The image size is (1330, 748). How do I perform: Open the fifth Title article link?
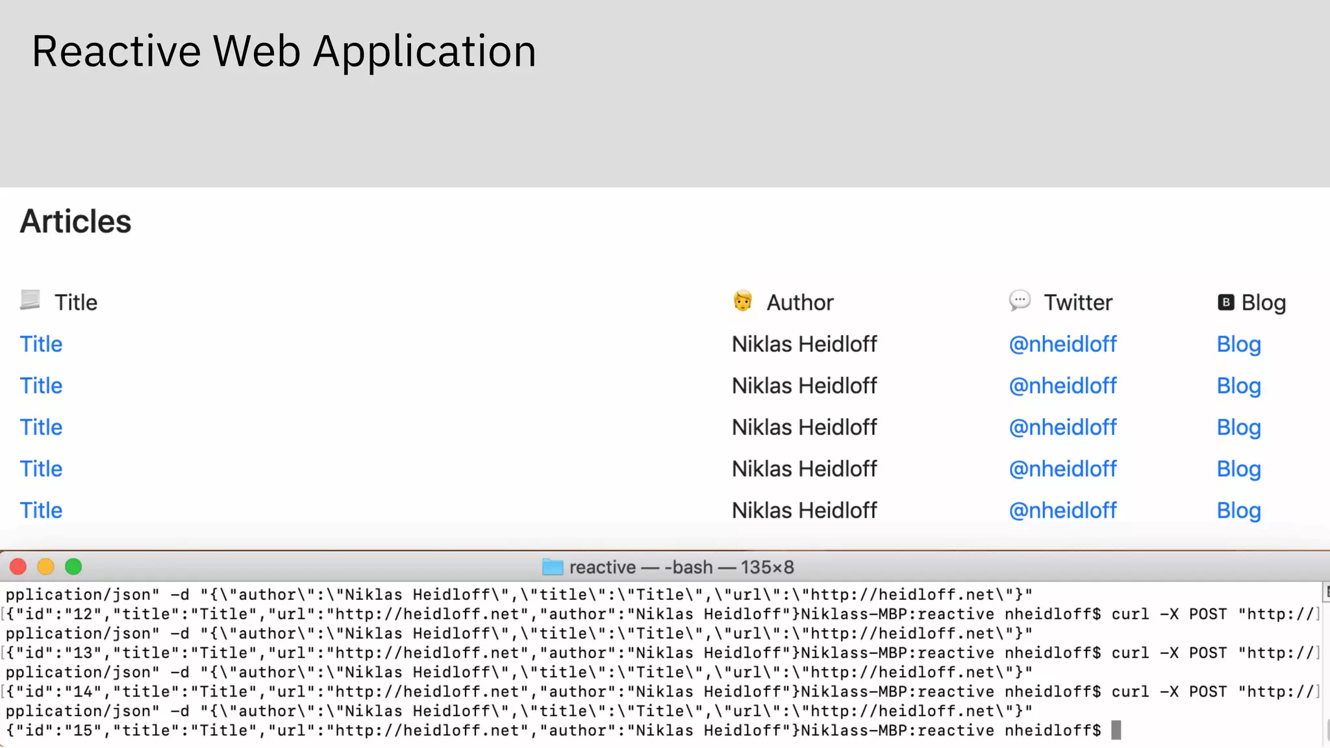point(41,510)
